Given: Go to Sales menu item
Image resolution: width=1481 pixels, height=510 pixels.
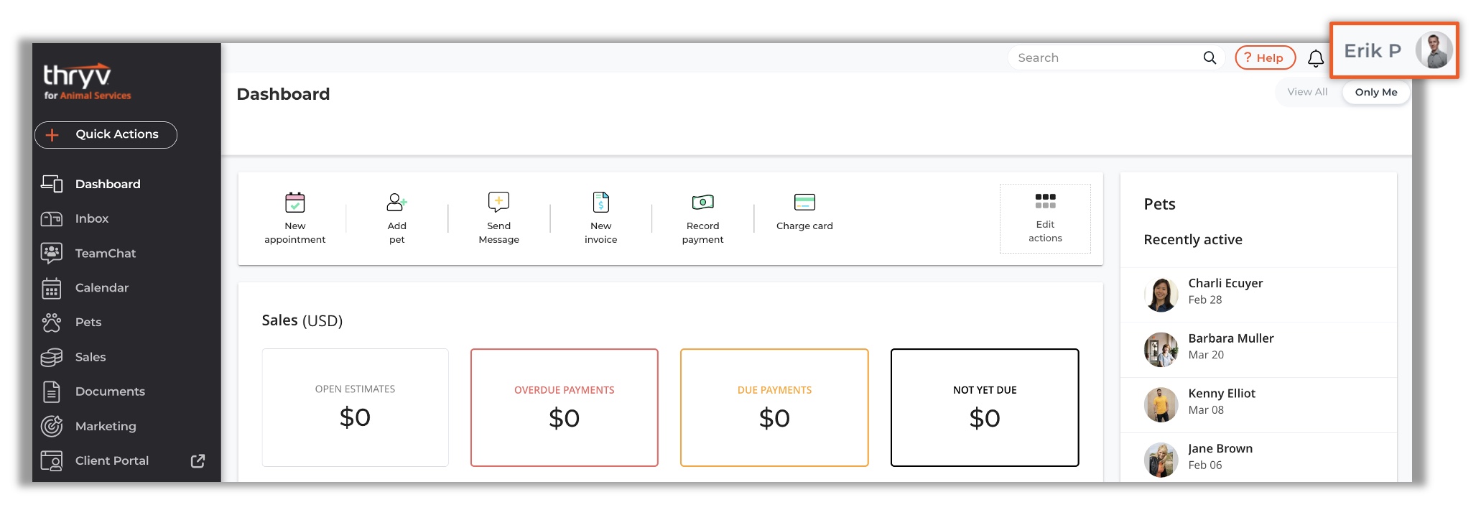Looking at the screenshot, I should tap(90, 357).
